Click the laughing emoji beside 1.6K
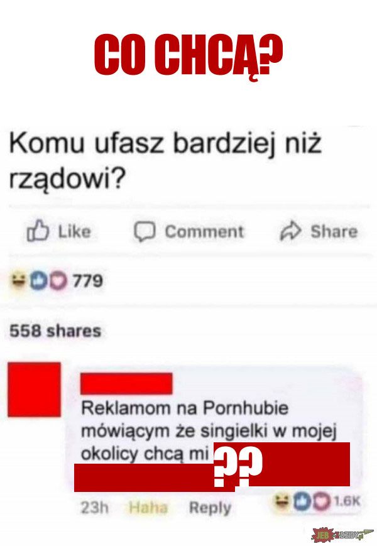Viewport: 377px width, 546px height. [282, 501]
